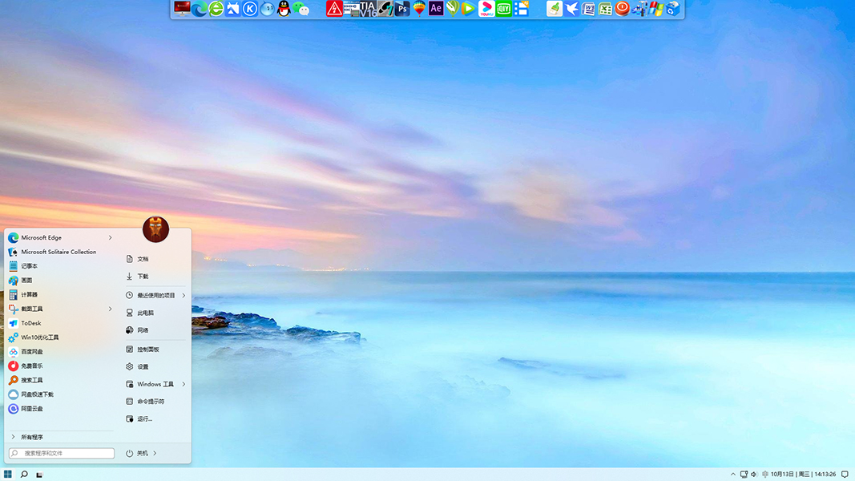Open 控制面板 from the start menu
The image size is (855, 481).
[147, 350]
